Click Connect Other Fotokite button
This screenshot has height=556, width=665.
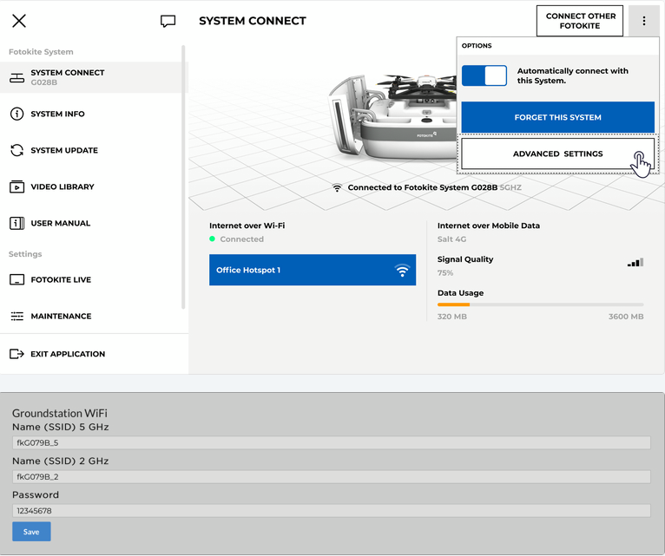click(580, 21)
